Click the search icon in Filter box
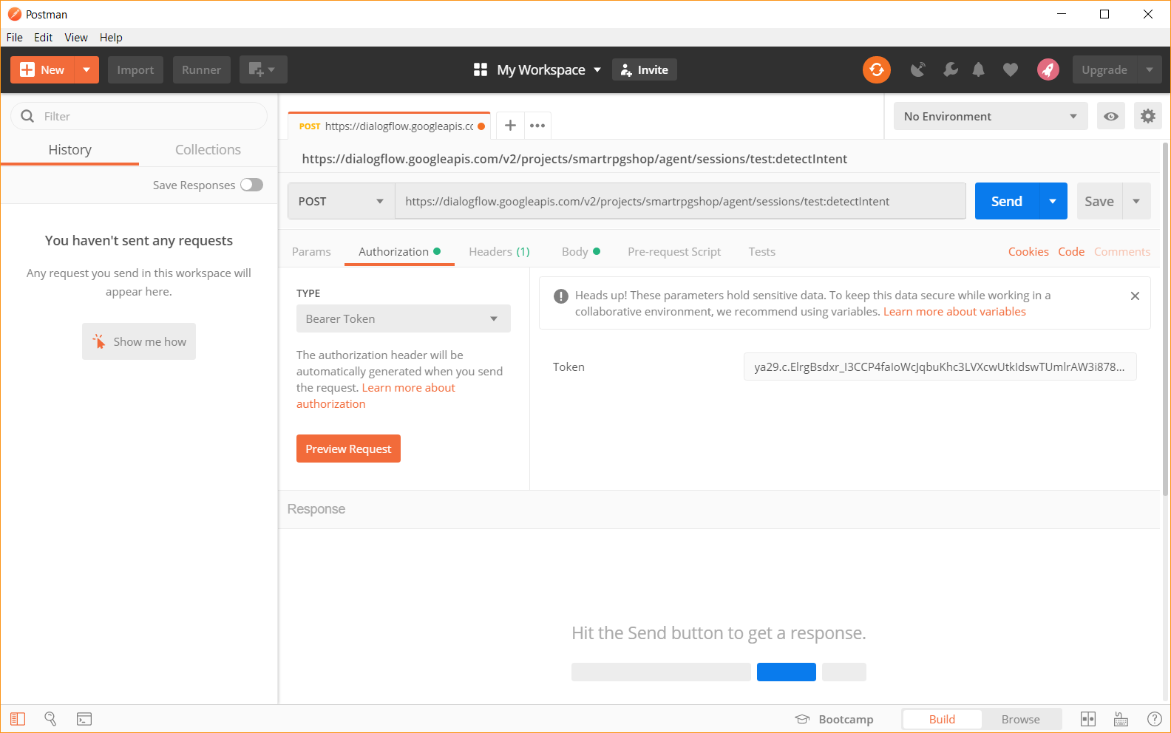This screenshot has width=1171, height=733. click(27, 116)
